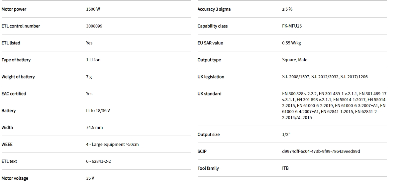Screen dimensions: 408x185
Task: Select the Square, Male output type value
Action: click(x=295, y=60)
